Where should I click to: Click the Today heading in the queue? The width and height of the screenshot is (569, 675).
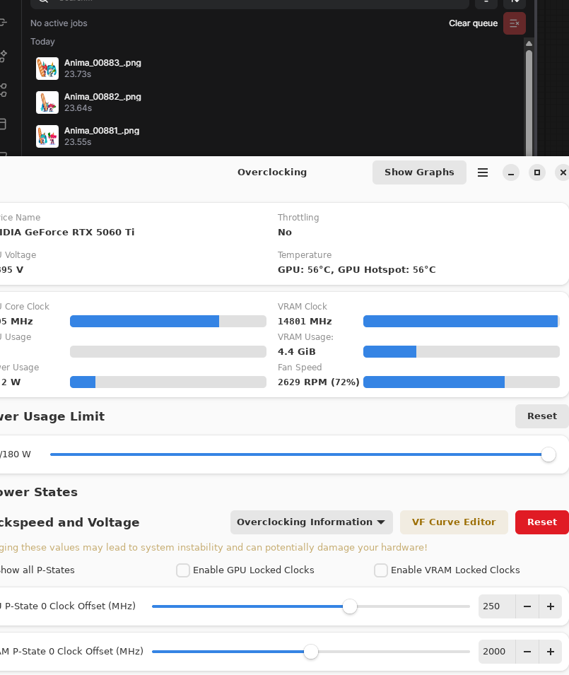coord(42,42)
